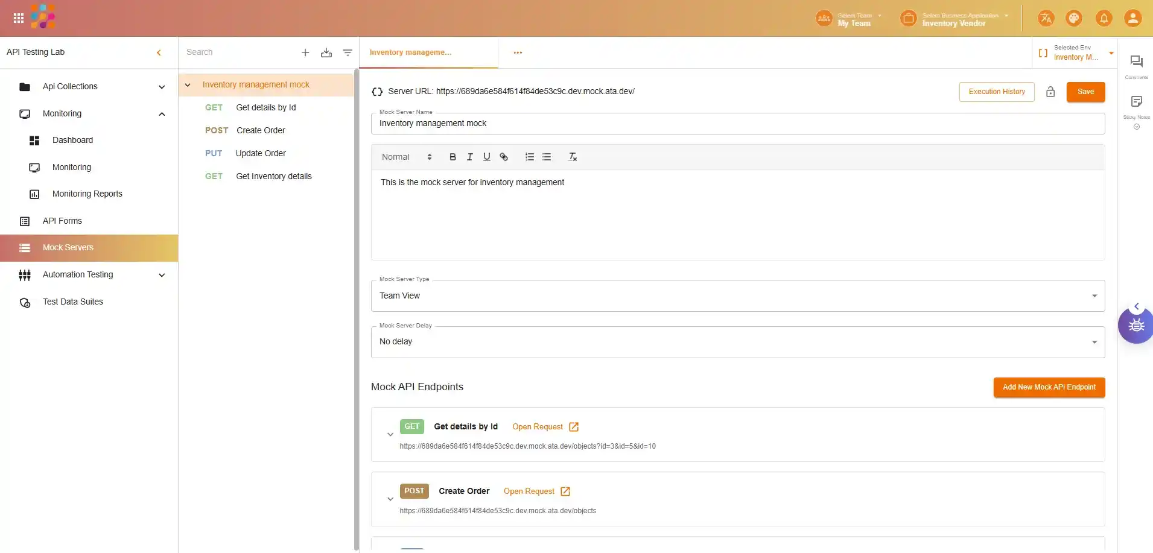The width and height of the screenshot is (1153, 553).
Task: Open the Comments panel icon
Action: pos(1136,62)
